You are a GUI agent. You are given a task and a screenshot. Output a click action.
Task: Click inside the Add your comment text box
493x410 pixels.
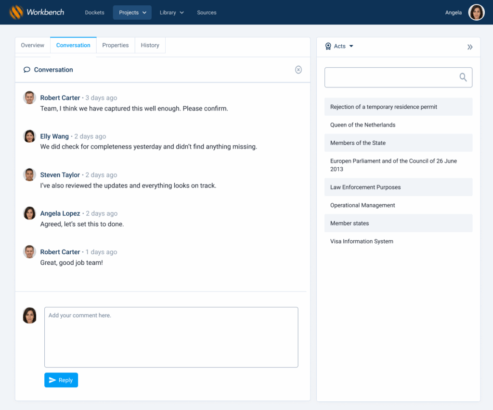(x=171, y=337)
